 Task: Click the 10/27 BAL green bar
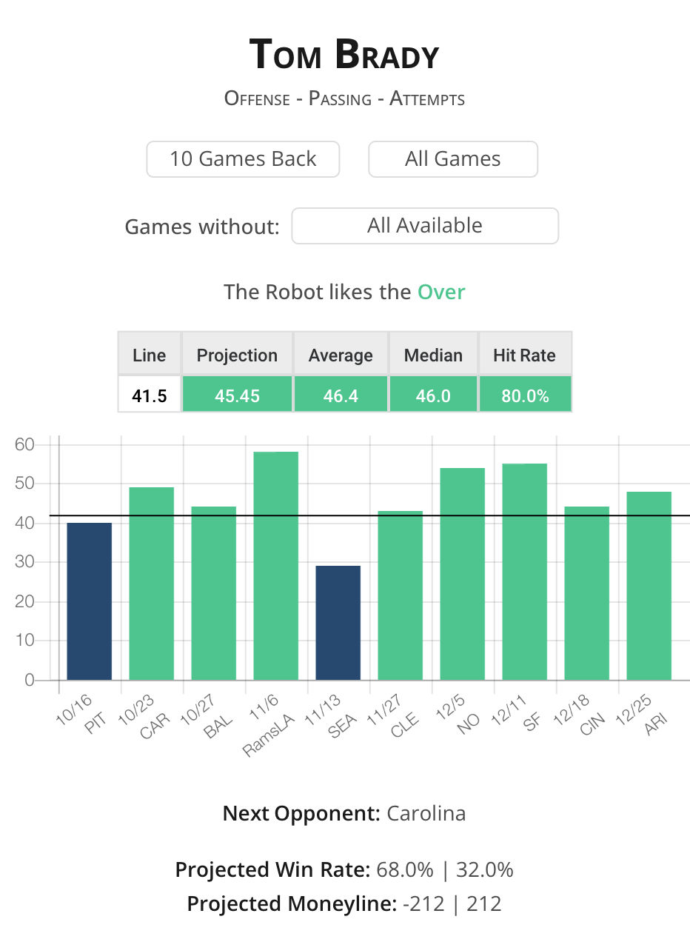click(x=214, y=593)
